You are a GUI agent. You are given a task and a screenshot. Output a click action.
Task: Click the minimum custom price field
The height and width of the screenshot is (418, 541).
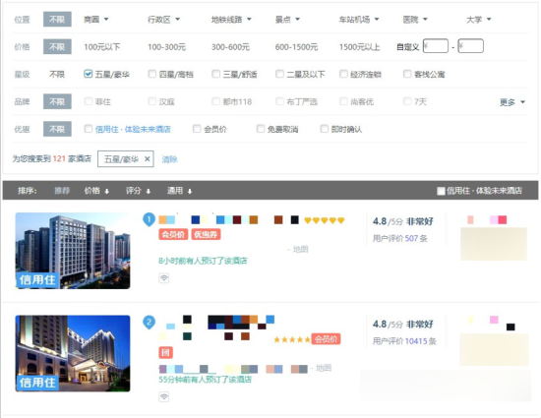(x=436, y=46)
